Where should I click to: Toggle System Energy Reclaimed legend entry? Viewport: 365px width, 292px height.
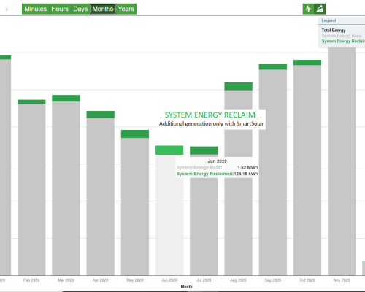pyautogui.click(x=343, y=41)
